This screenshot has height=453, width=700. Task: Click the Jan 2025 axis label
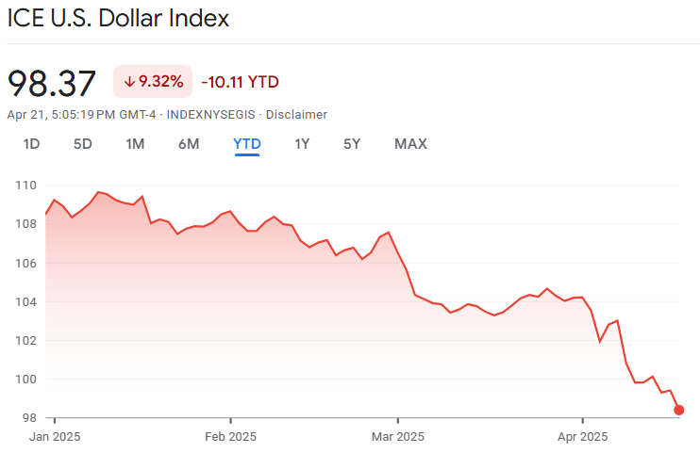[56, 436]
